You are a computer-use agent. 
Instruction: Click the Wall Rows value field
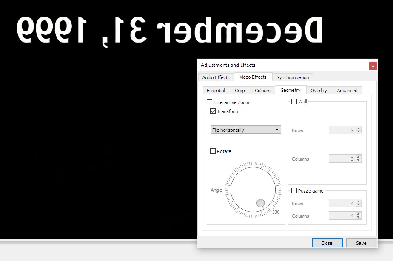pos(342,130)
